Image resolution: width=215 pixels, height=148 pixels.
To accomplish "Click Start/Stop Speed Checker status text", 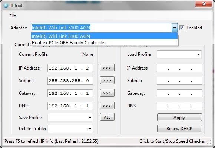I will [x=172, y=141].
